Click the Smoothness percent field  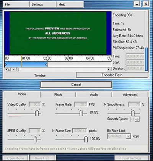point(135,104)
